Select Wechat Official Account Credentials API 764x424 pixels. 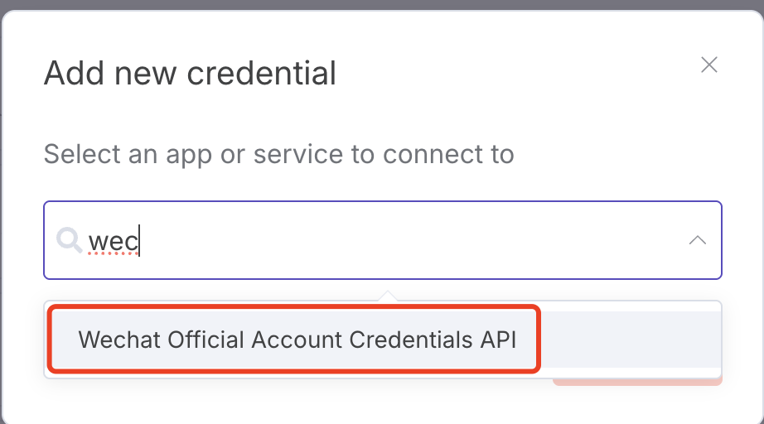pos(297,340)
